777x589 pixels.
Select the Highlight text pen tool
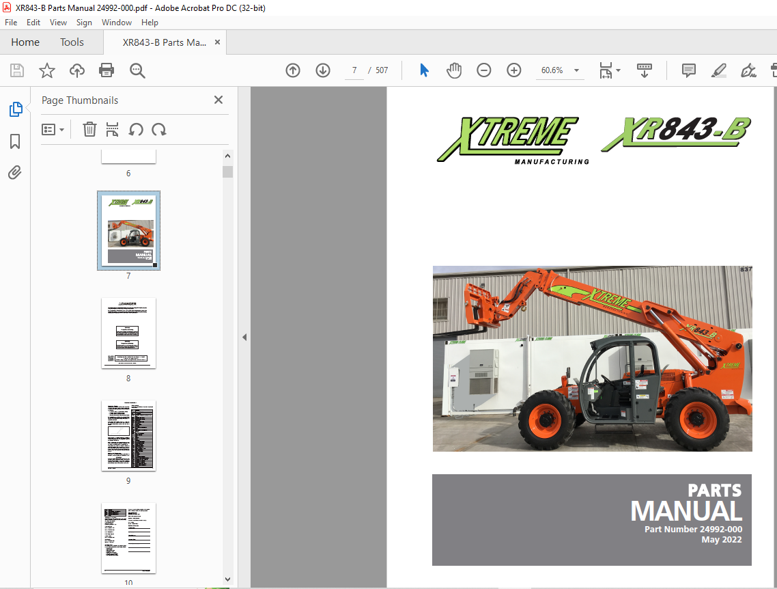click(718, 70)
